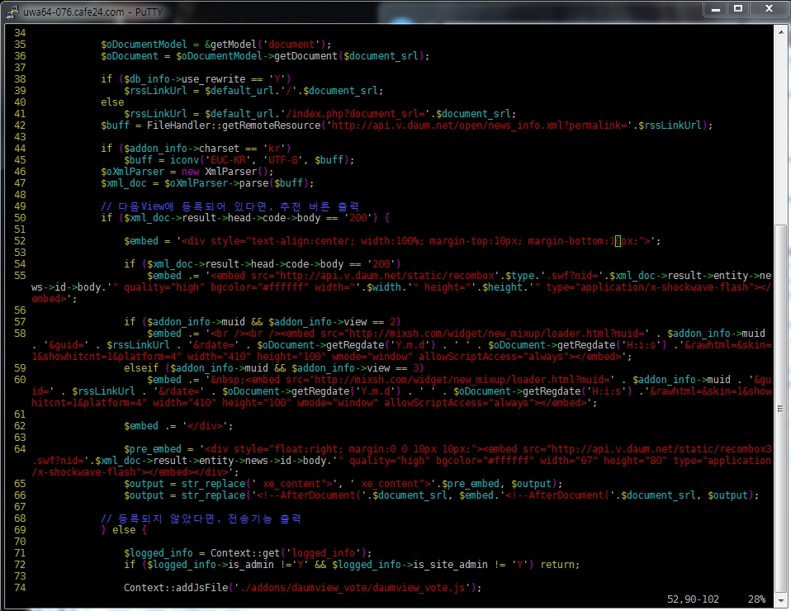Image resolution: width=791 pixels, height=611 pixels.
Task: Click the title text uwa64-076.cafe24.com - PuTTY
Action: (92, 12)
